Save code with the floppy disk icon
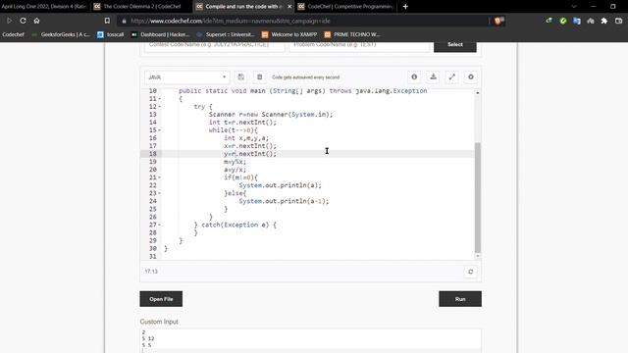 tap(240, 77)
